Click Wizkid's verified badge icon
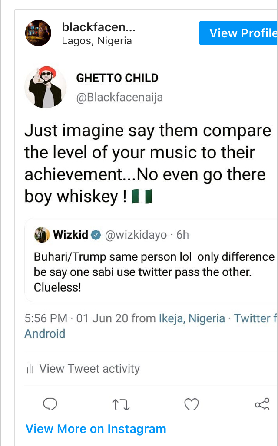The width and height of the screenshot is (278, 446). (96, 235)
